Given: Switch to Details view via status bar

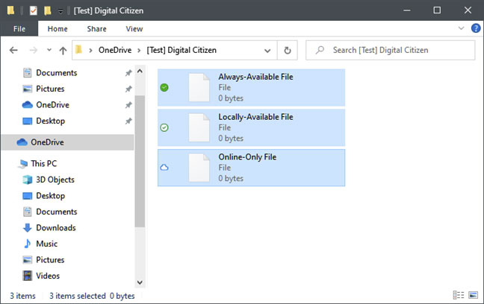Looking at the screenshot, I should coord(459,295).
